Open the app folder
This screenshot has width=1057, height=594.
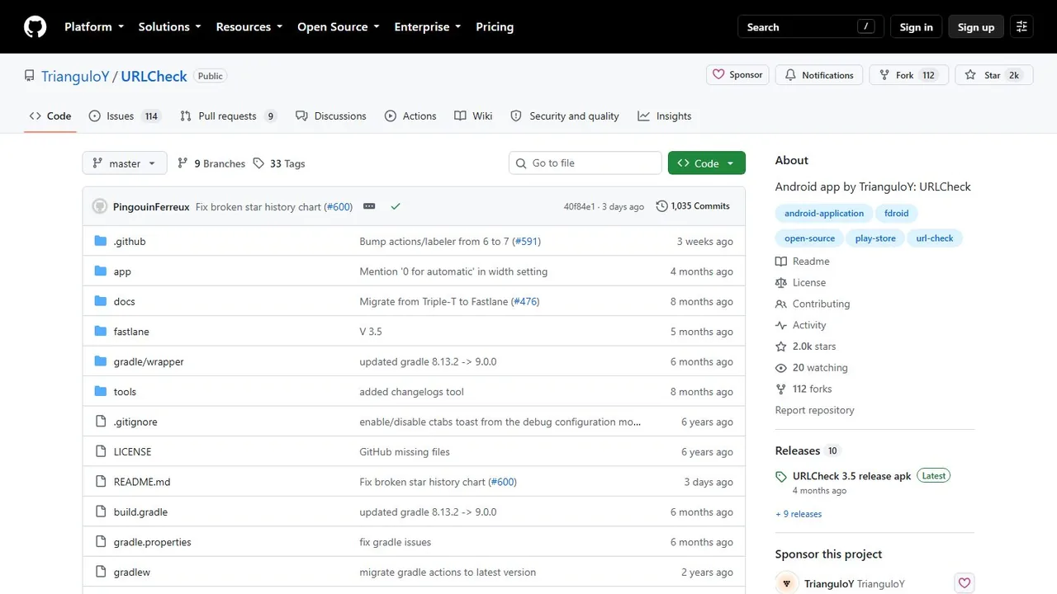click(122, 271)
